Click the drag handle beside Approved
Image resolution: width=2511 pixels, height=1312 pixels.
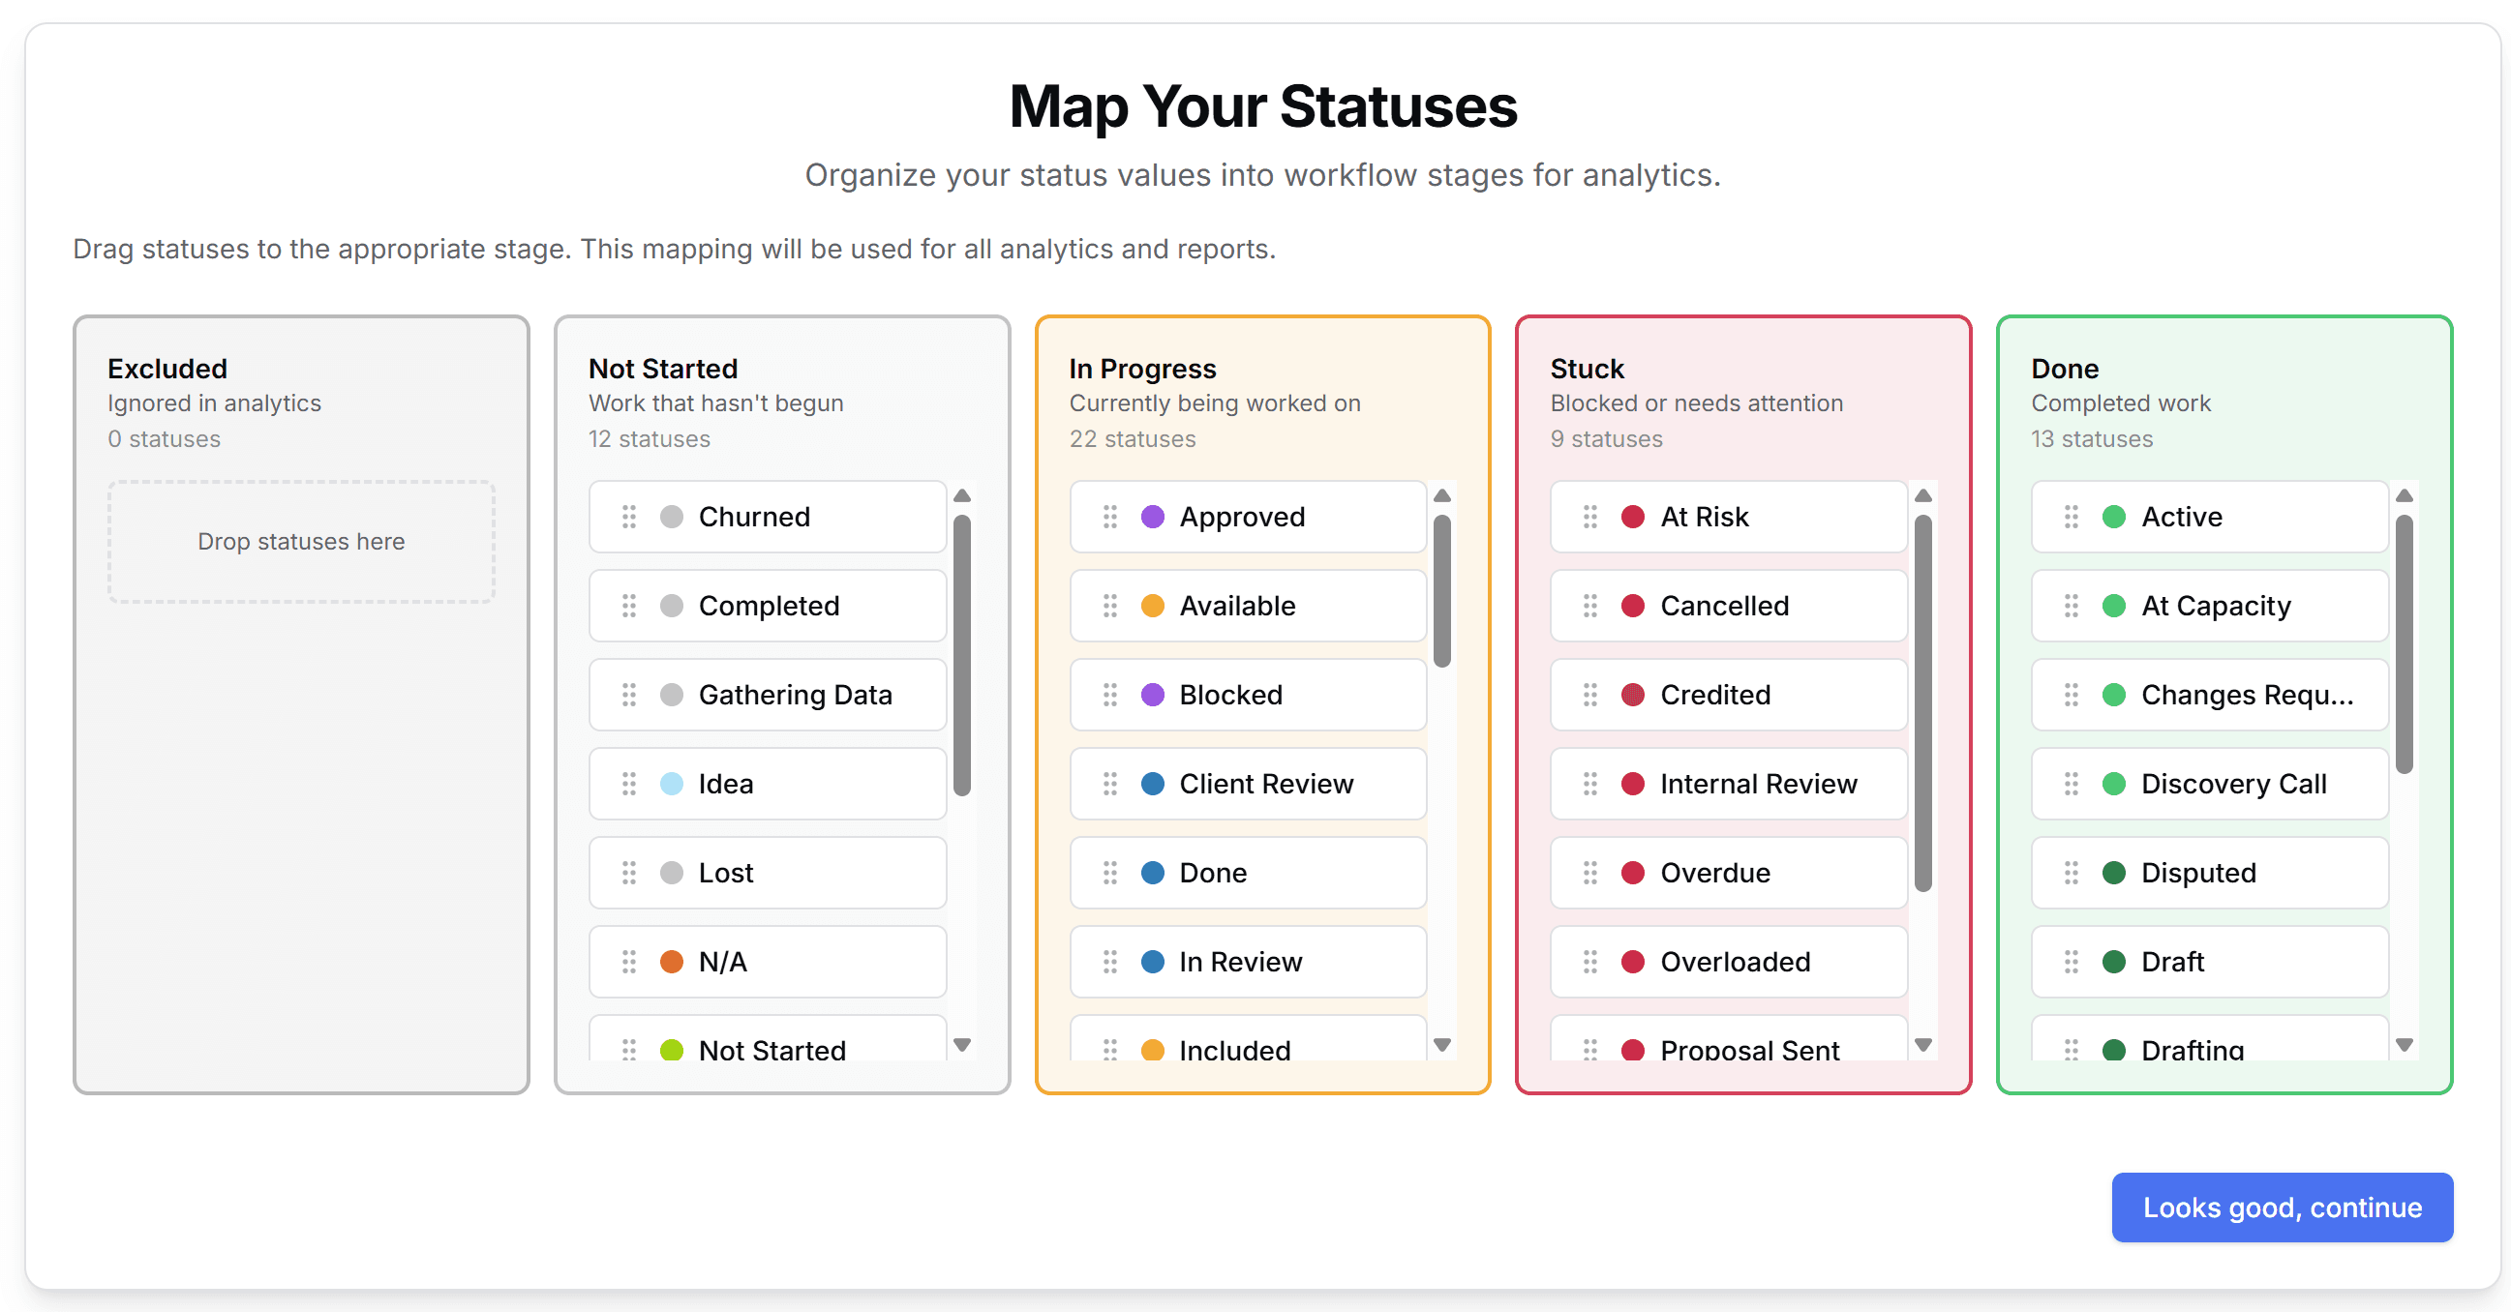(x=1110, y=517)
